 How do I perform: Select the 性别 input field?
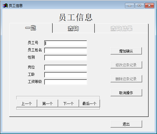pyautogui.click(x=66, y=58)
